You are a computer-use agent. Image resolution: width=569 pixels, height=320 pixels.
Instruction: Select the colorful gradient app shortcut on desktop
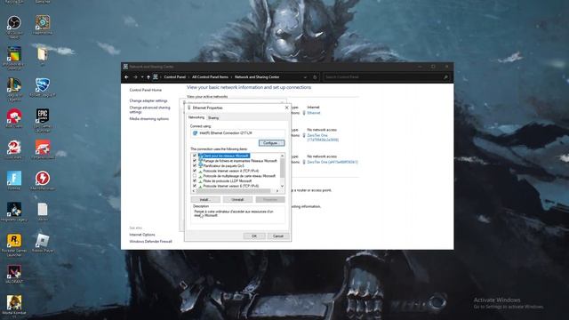click(14, 54)
